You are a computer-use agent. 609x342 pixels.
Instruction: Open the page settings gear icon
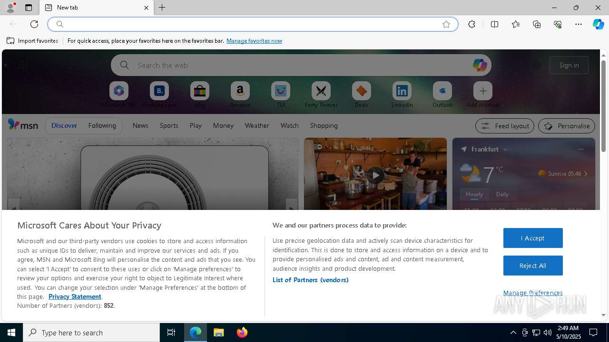536,65
